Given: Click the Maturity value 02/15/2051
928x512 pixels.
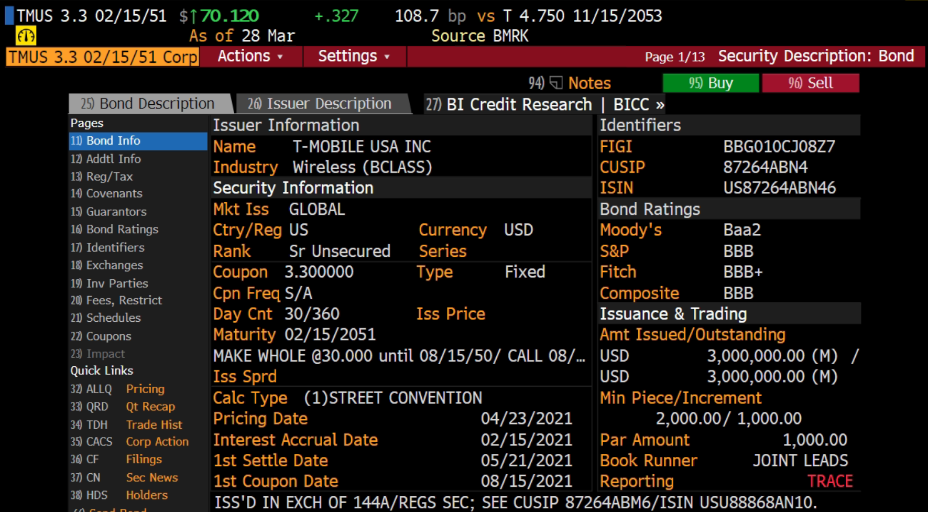Looking at the screenshot, I should point(330,334).
